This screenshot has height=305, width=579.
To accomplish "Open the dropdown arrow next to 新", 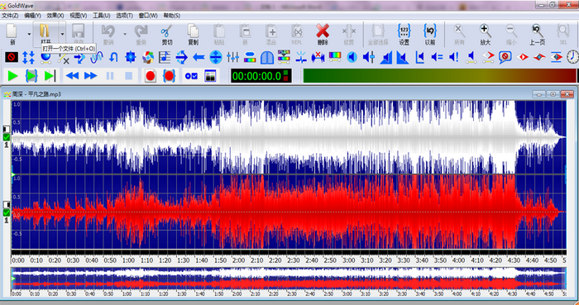I will click(29, 34).
